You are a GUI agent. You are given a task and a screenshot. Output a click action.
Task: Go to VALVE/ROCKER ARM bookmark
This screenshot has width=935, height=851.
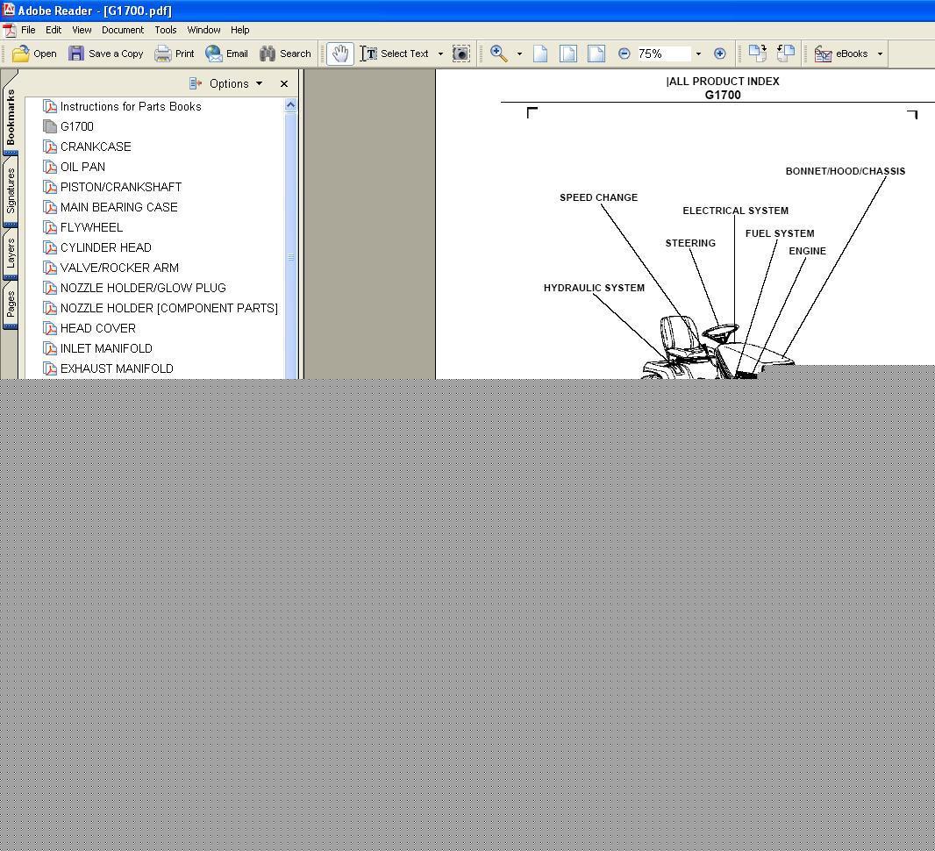click(119, 268)
